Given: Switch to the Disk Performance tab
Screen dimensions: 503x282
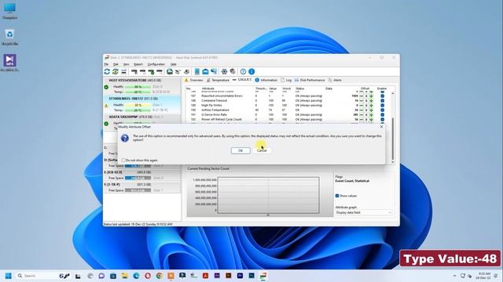Looking at the screenshot, I should 310,80.
